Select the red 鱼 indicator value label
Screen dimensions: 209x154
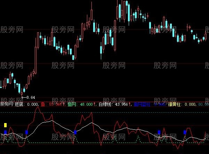click(53, 104)
